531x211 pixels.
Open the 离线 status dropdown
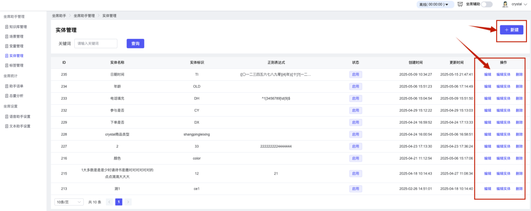point(434,5)
